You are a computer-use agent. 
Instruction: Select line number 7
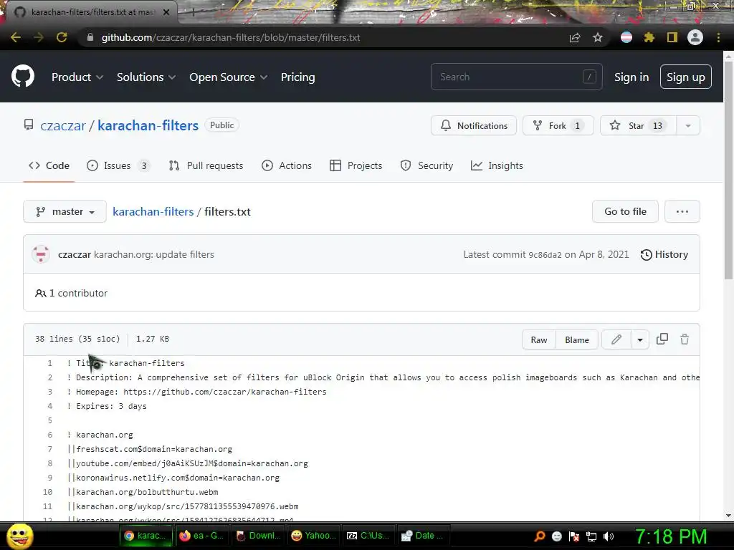(x=49, y=449)
